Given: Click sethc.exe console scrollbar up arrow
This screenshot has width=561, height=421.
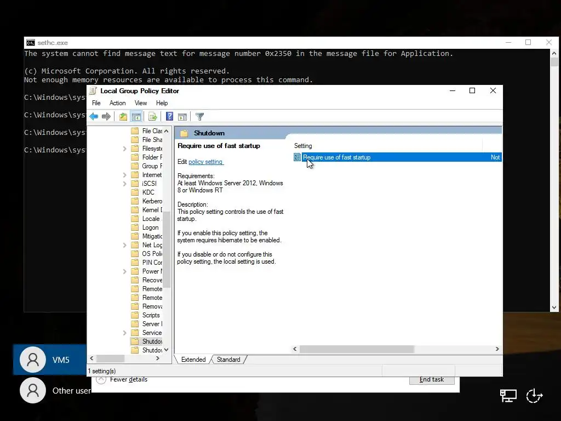Looking at the screenshot, I should pyautogui.click(x=554, y=53).
